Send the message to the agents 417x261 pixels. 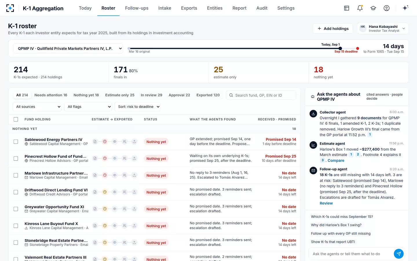tap(399, 254)
